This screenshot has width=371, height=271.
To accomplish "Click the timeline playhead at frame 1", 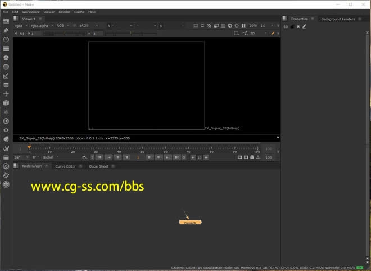I will point(29,147).
